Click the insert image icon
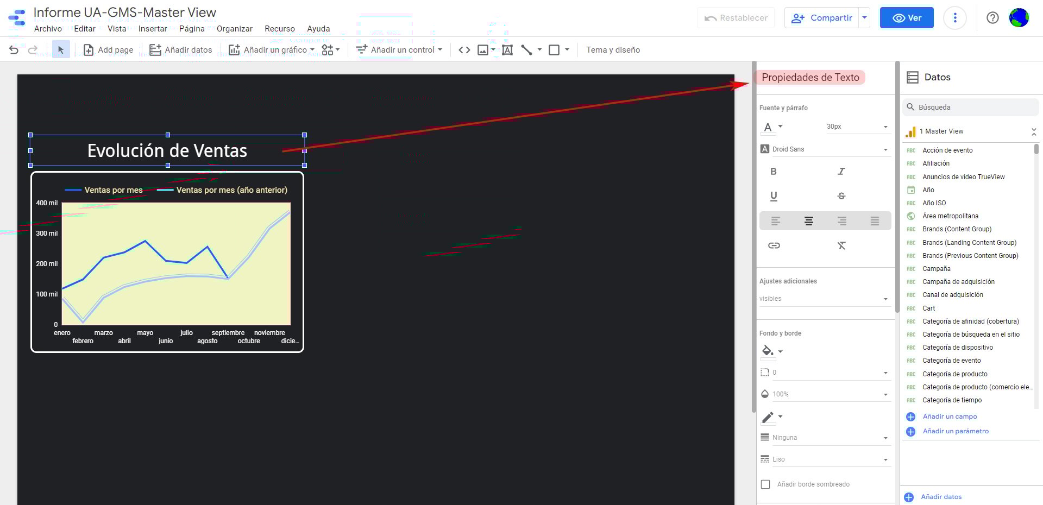This screenshot has height=505, width=1043. pyautogui.click(x=483, y=50)
